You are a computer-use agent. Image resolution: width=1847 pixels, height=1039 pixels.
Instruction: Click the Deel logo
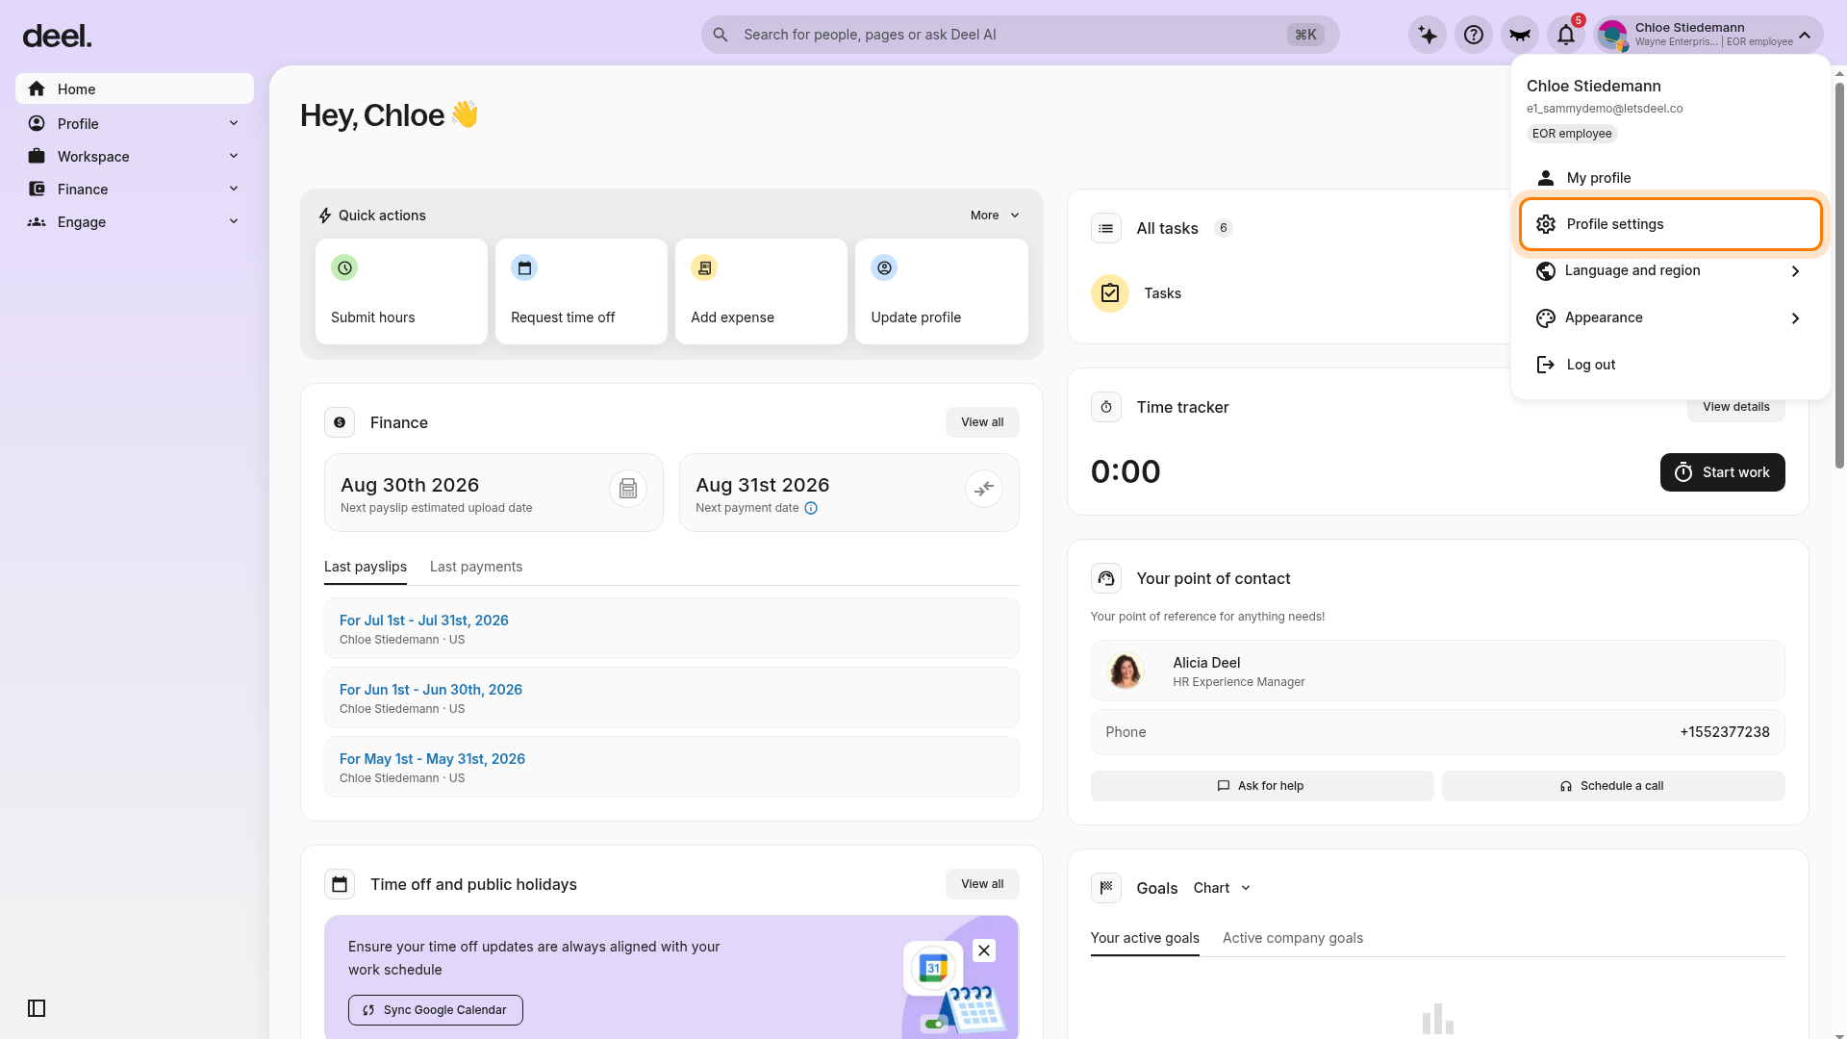(57, 37)
